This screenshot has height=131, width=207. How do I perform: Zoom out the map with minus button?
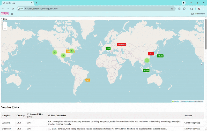(x=5, y=28)
